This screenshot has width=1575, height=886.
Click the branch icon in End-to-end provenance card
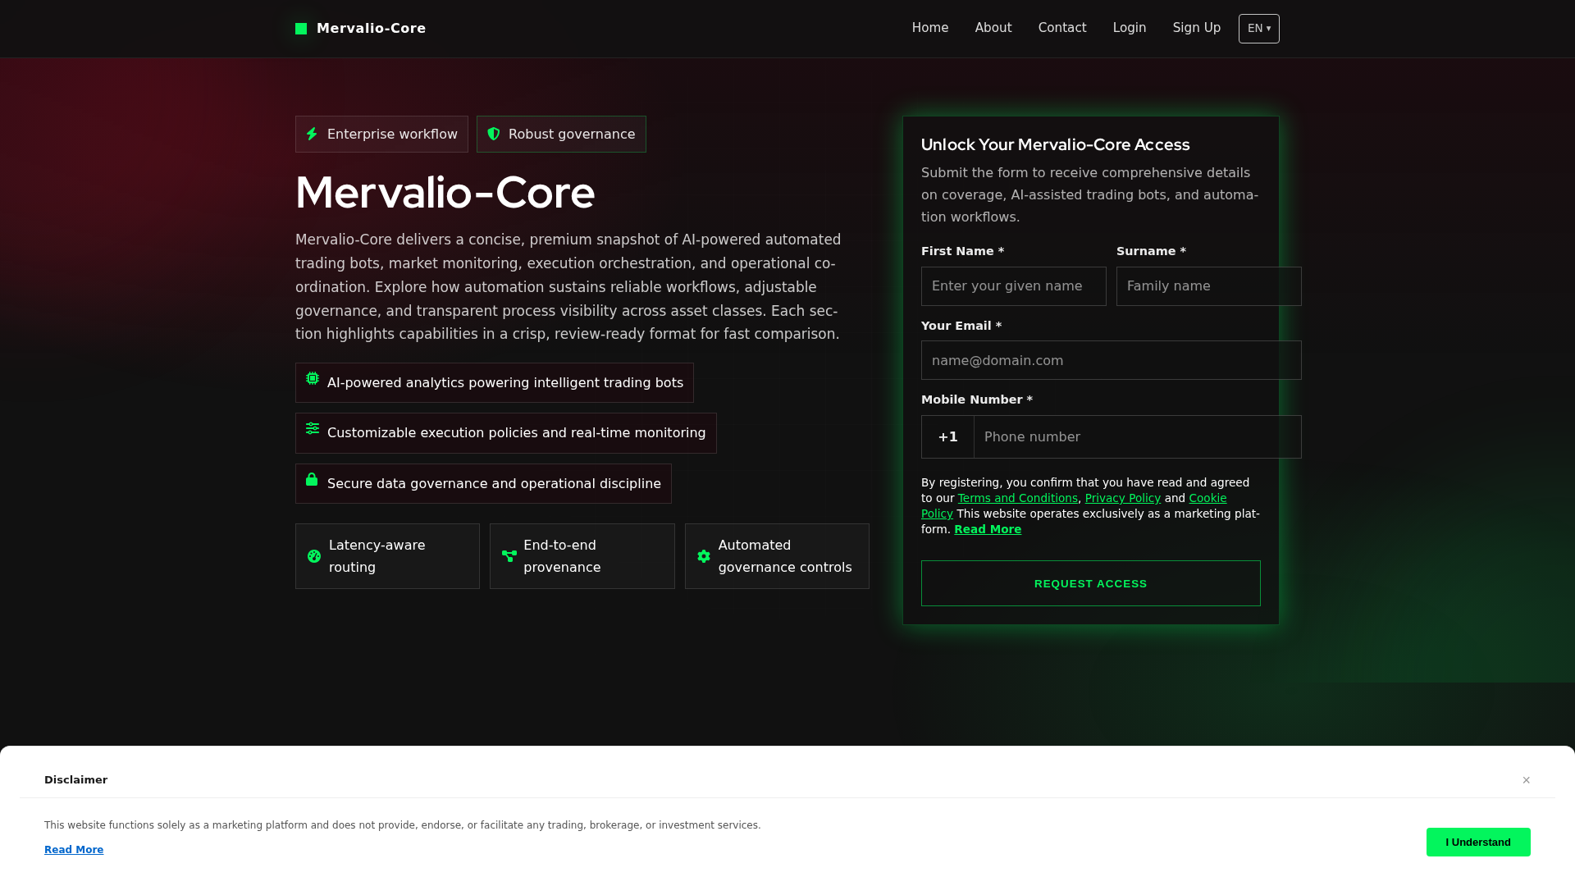509,556
